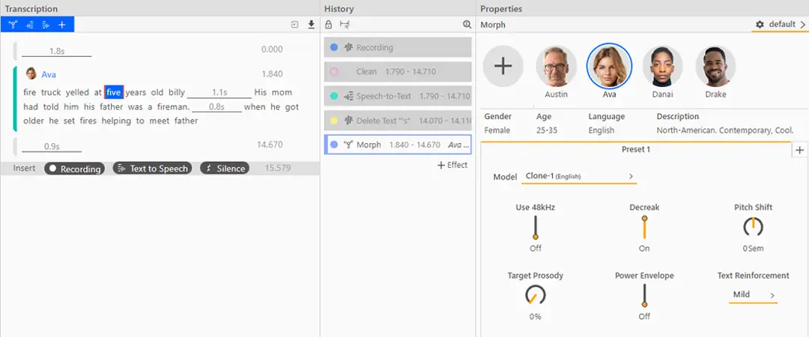Open the Model Clone-1 dropdown

pyautogui.click(x=578, y=177)
